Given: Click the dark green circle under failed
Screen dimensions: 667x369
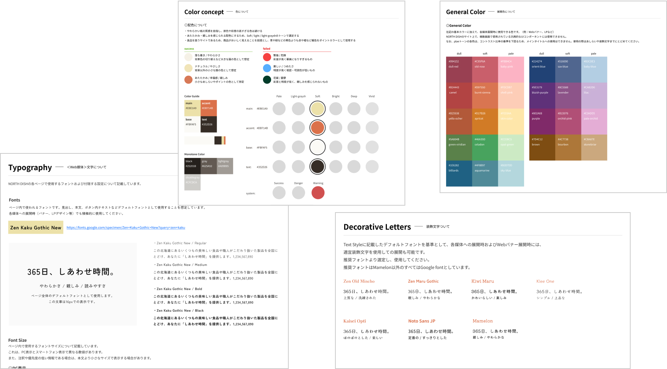Looking at the screenshot, I should pos(267,80).
